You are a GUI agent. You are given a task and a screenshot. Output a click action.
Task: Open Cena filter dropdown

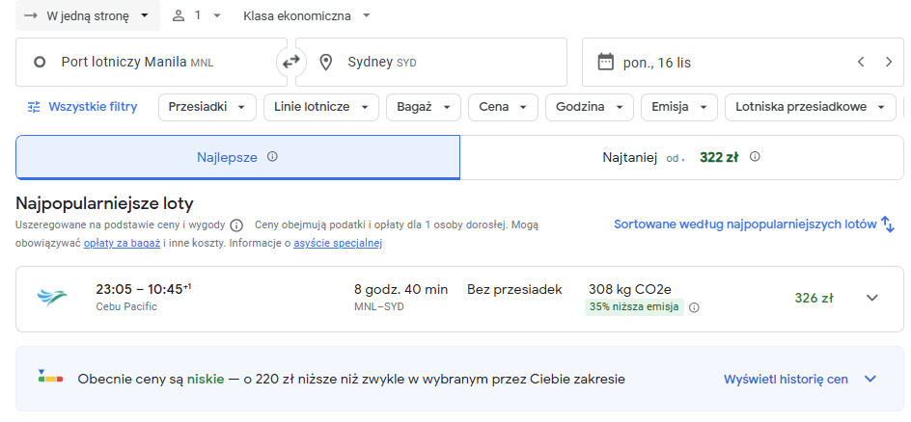(503, 107)
